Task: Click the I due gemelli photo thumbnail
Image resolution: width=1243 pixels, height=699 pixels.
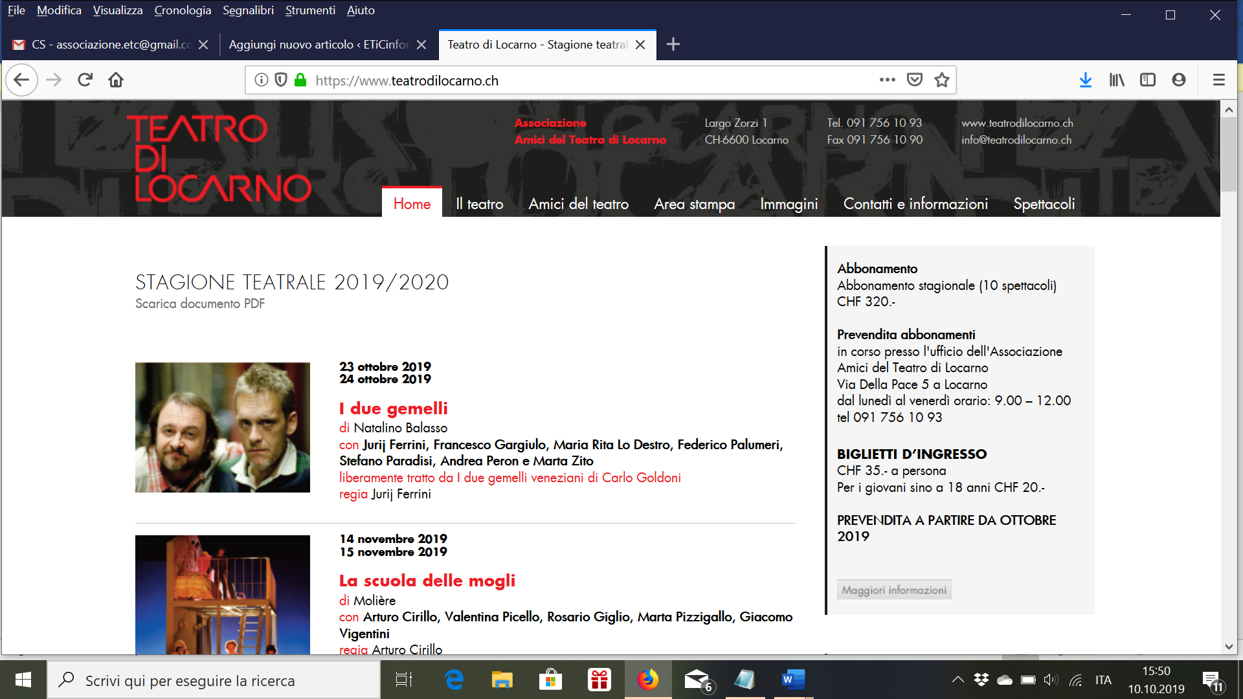Action: (223, 427)
